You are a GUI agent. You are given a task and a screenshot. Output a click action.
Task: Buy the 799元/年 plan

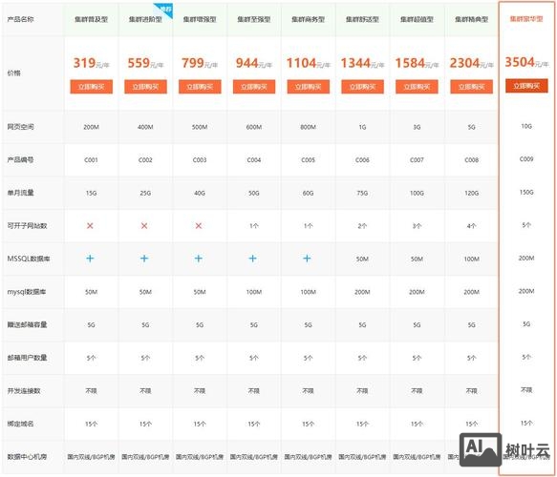coord(200,87)
